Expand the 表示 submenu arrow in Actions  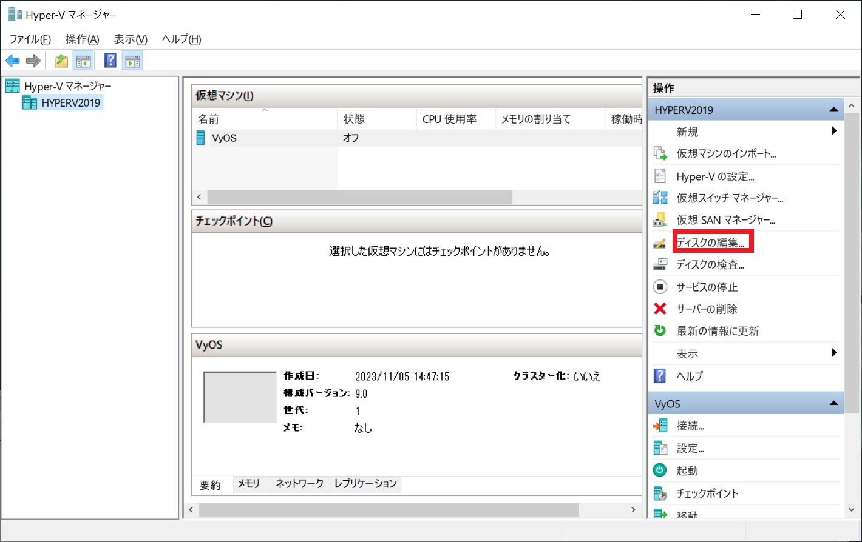[835, 353]
